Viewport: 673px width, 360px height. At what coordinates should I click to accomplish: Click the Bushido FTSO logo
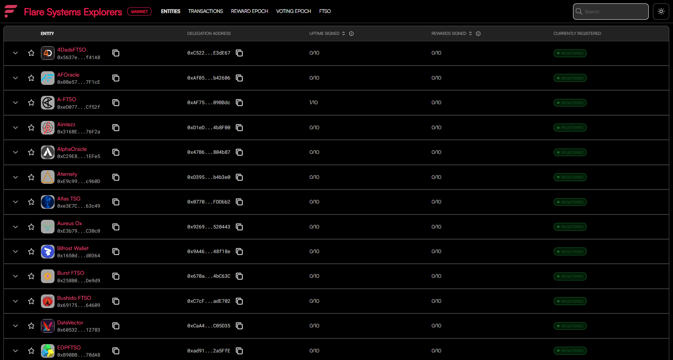point(48,301)
